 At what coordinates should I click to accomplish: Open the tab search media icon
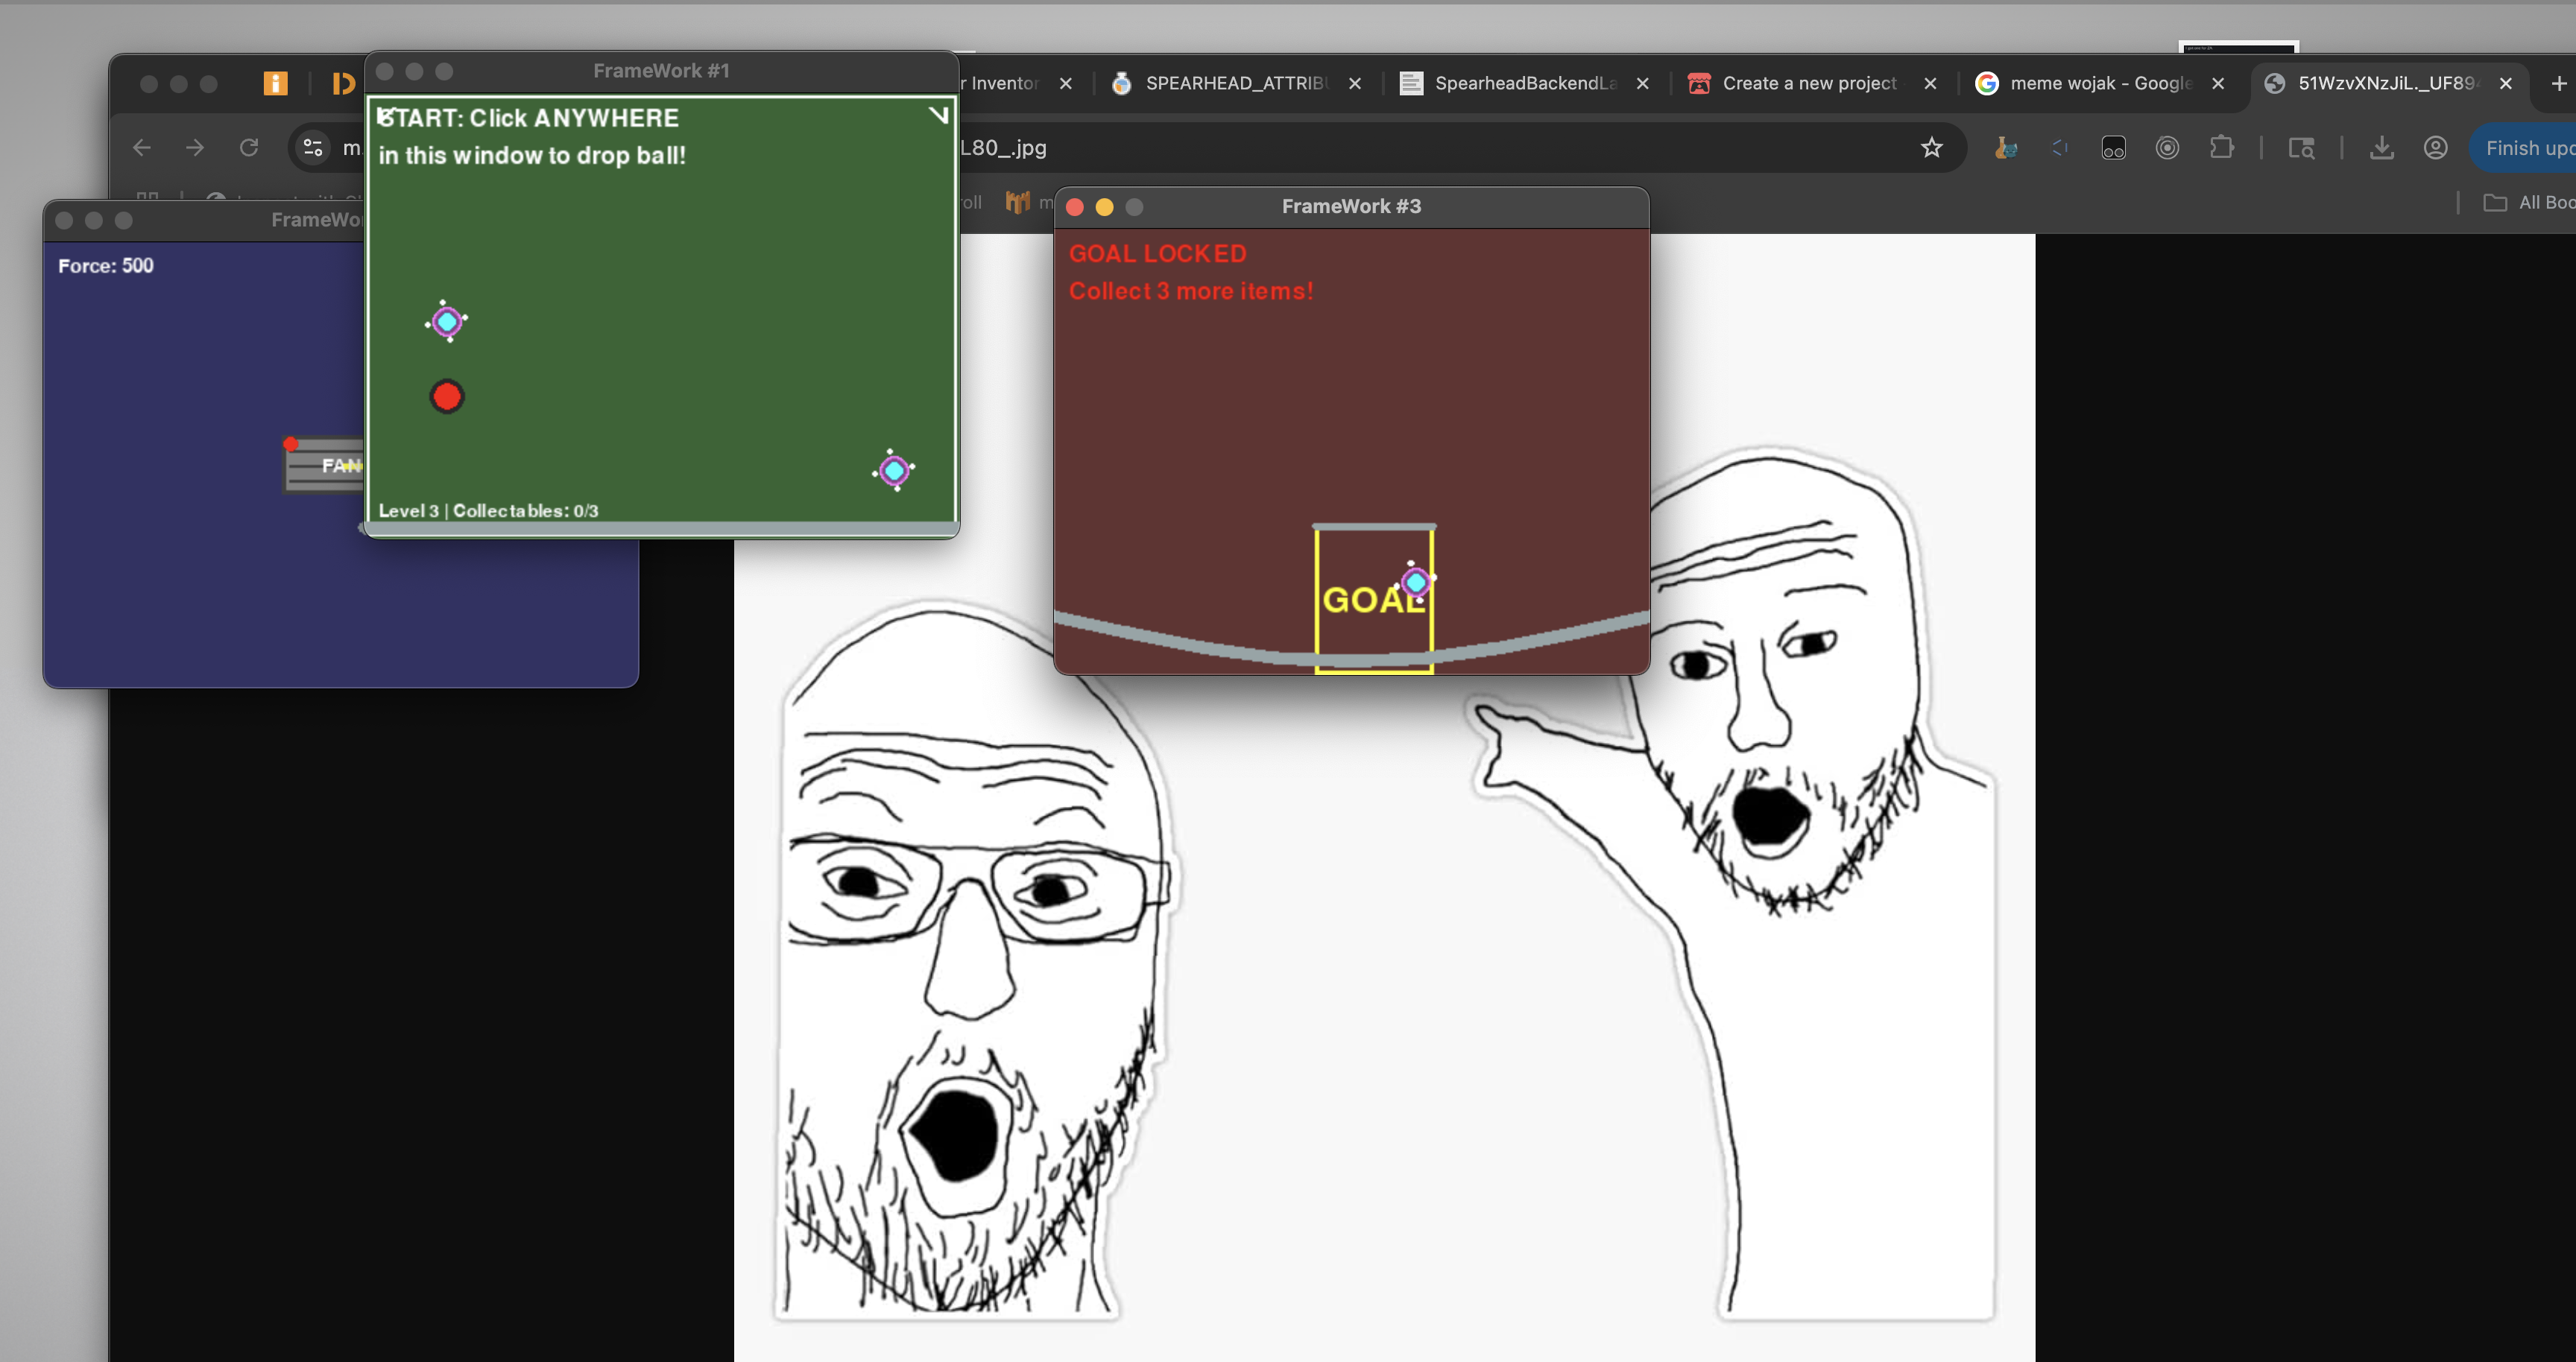[2301, 148]
